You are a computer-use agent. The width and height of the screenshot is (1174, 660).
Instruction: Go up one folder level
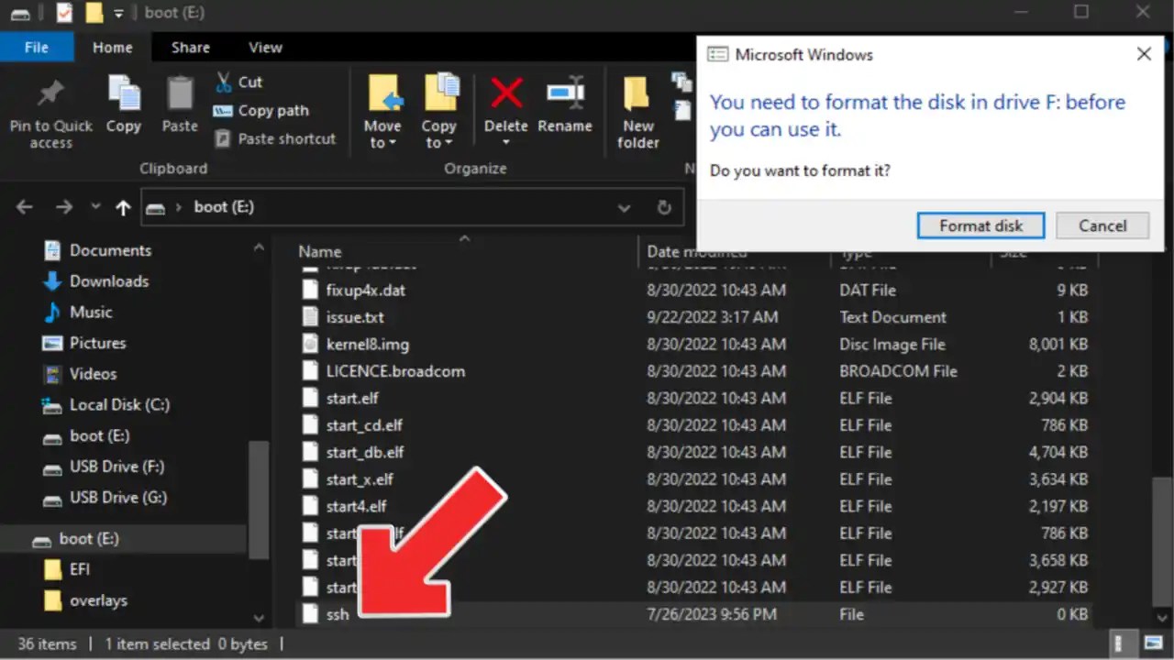click(x=123, y=207)
